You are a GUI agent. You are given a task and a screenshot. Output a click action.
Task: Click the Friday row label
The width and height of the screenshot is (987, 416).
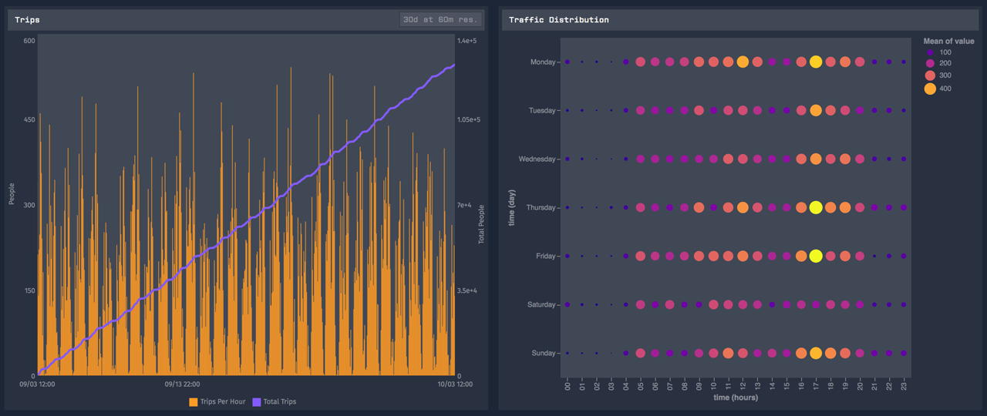[546, 256]
